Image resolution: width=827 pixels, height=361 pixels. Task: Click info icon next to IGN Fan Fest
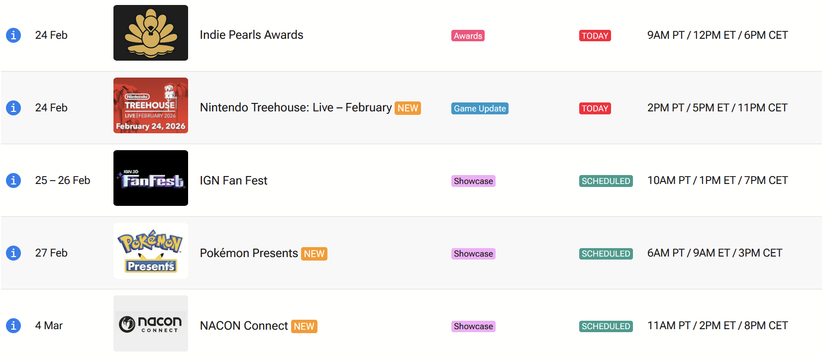(13, 180)
